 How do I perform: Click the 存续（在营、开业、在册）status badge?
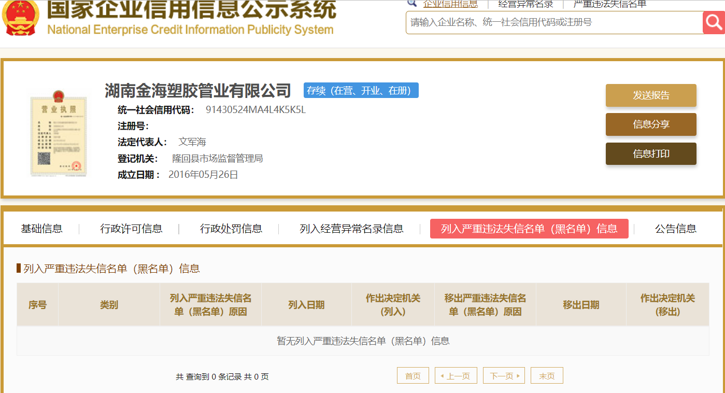(361, 91)
